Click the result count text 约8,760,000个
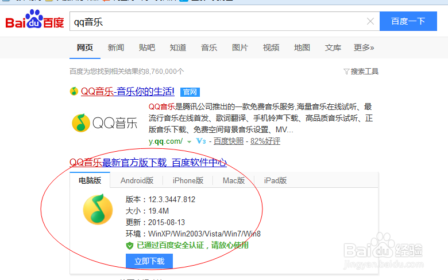 [161, 71]
